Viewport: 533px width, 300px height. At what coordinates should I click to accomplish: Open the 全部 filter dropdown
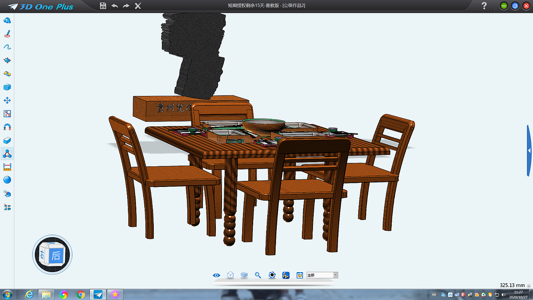click(322, 275)
